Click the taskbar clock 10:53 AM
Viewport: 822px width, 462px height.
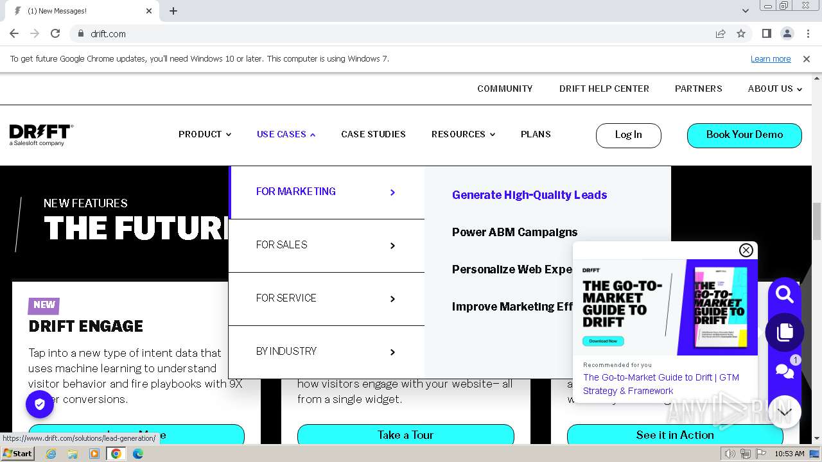coord(789,454)
